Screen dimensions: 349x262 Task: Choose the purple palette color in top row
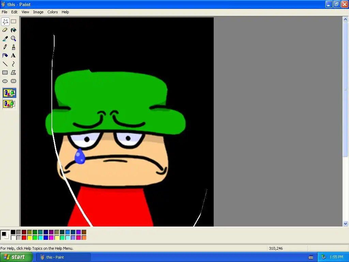coord(51,232)
